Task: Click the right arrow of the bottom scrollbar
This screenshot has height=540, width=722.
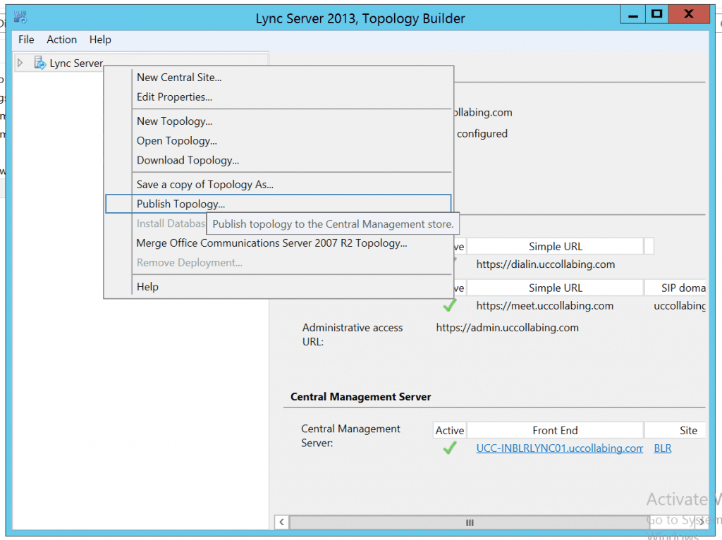Action: coord(700,522)
